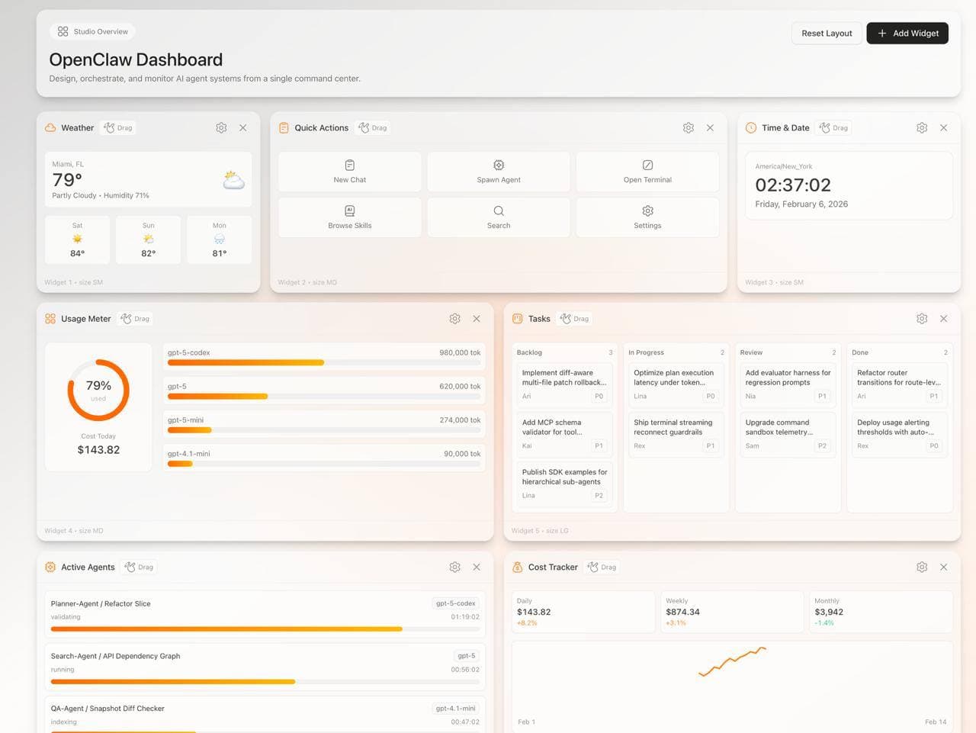Open the Usage Meter settings gear

[455, 318]
